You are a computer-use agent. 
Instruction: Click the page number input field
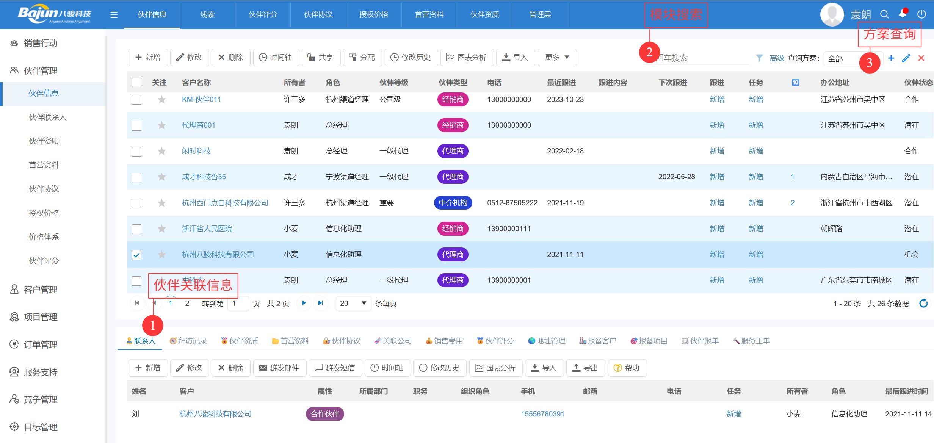(238, 303)
